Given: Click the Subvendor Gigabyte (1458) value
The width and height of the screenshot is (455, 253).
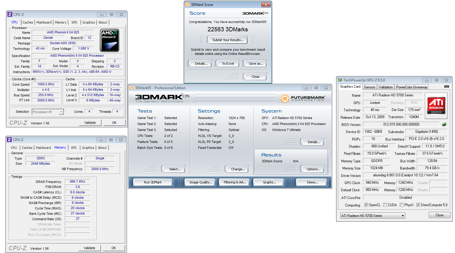Looking at the screenshot, I should [x=427, y=132].
